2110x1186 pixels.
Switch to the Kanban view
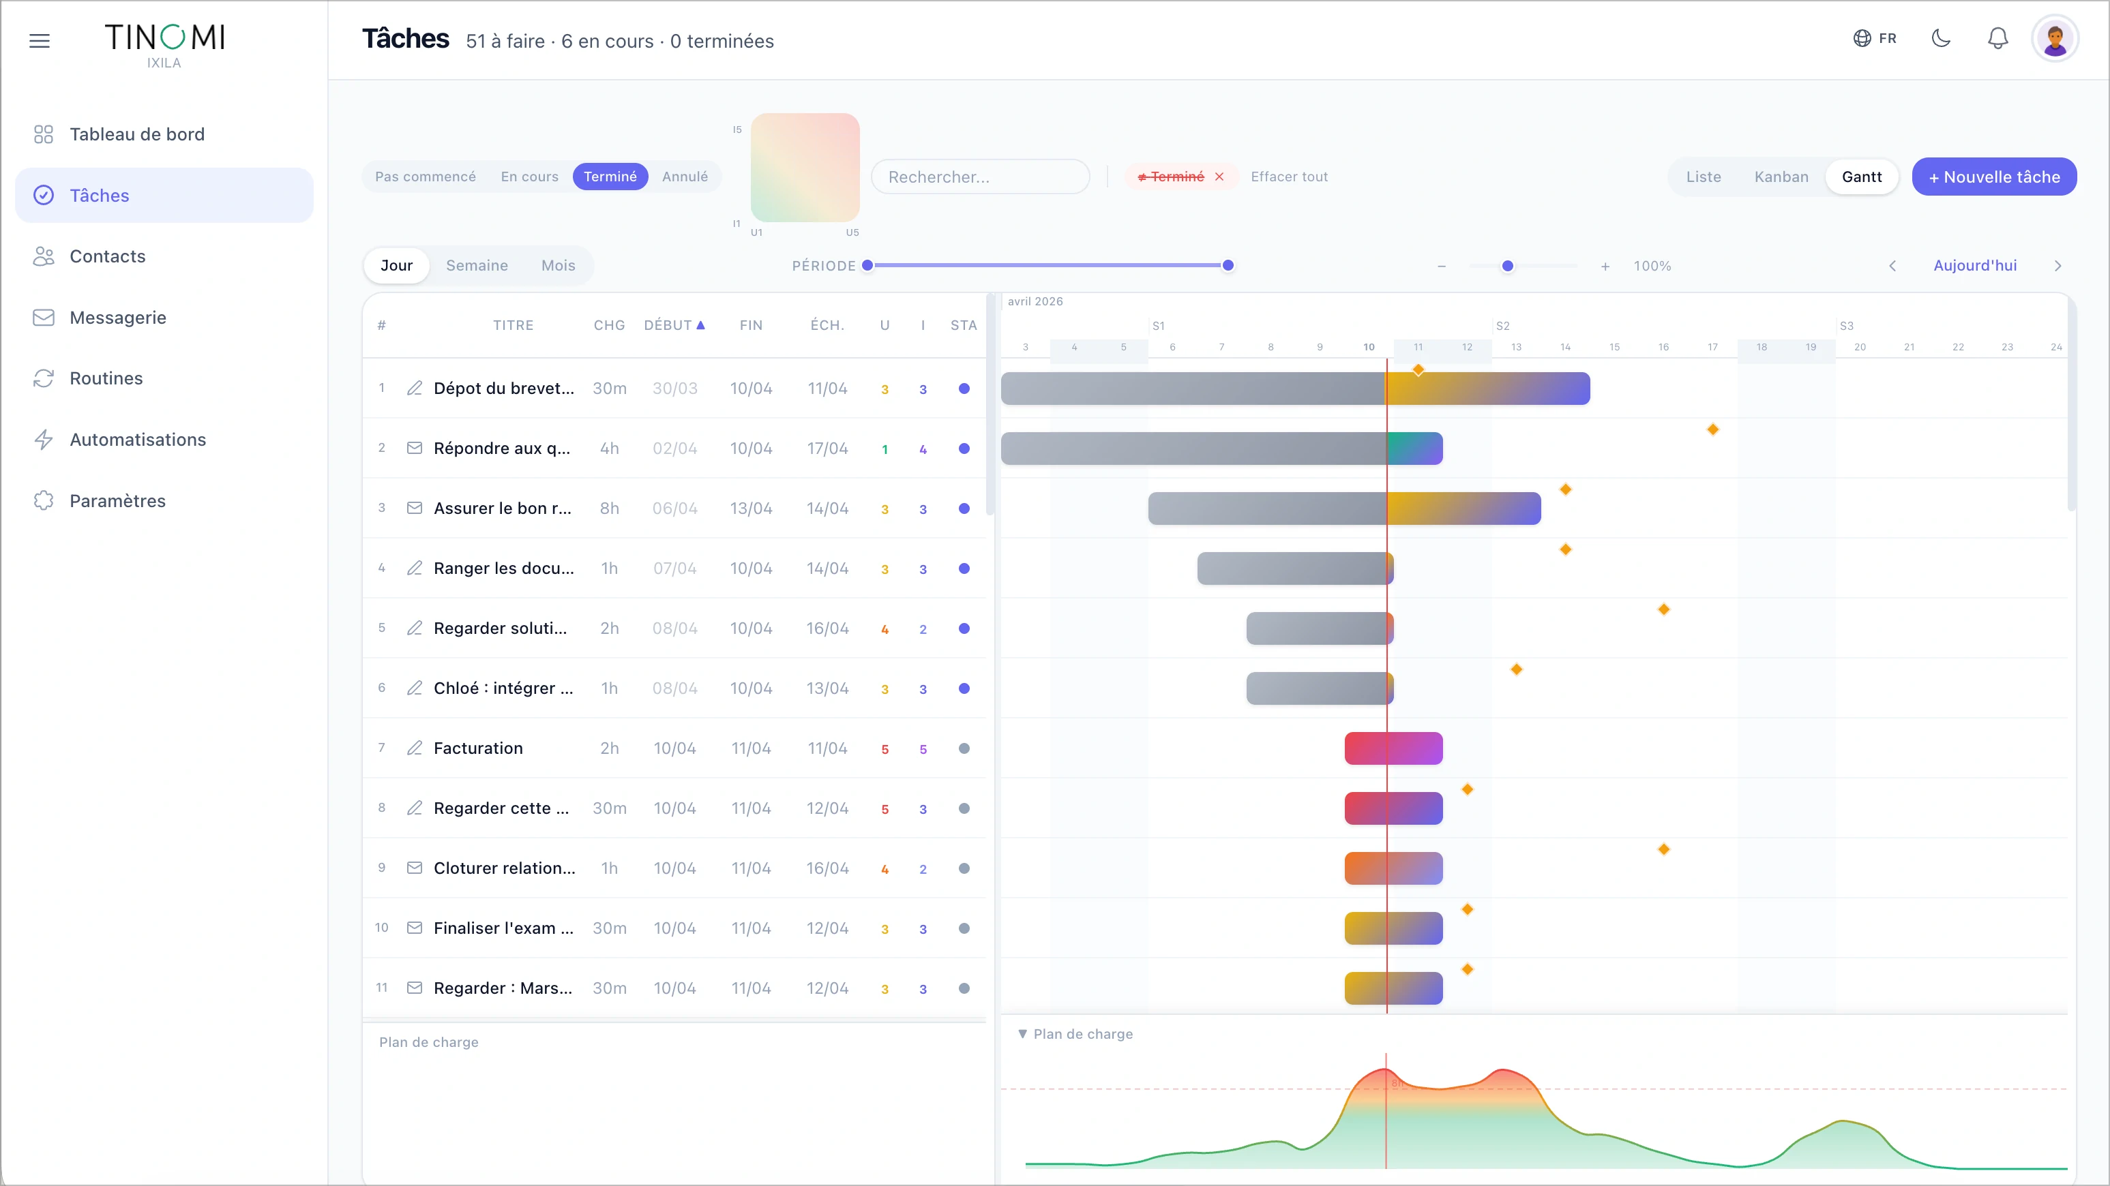pos(1781,177)
